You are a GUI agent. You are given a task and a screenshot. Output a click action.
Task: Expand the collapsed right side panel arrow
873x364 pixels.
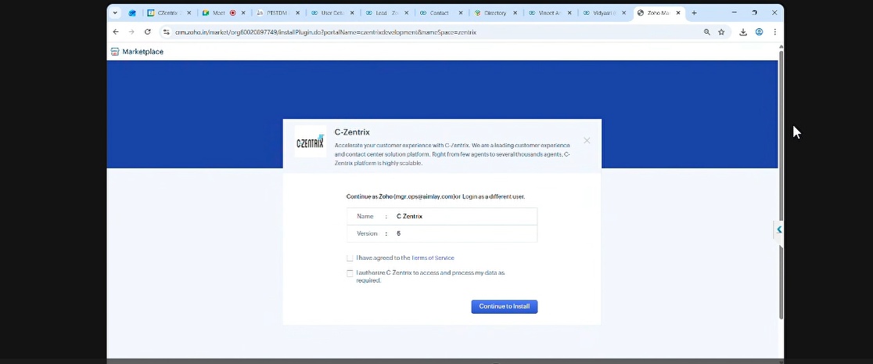(x=778, y=229)
